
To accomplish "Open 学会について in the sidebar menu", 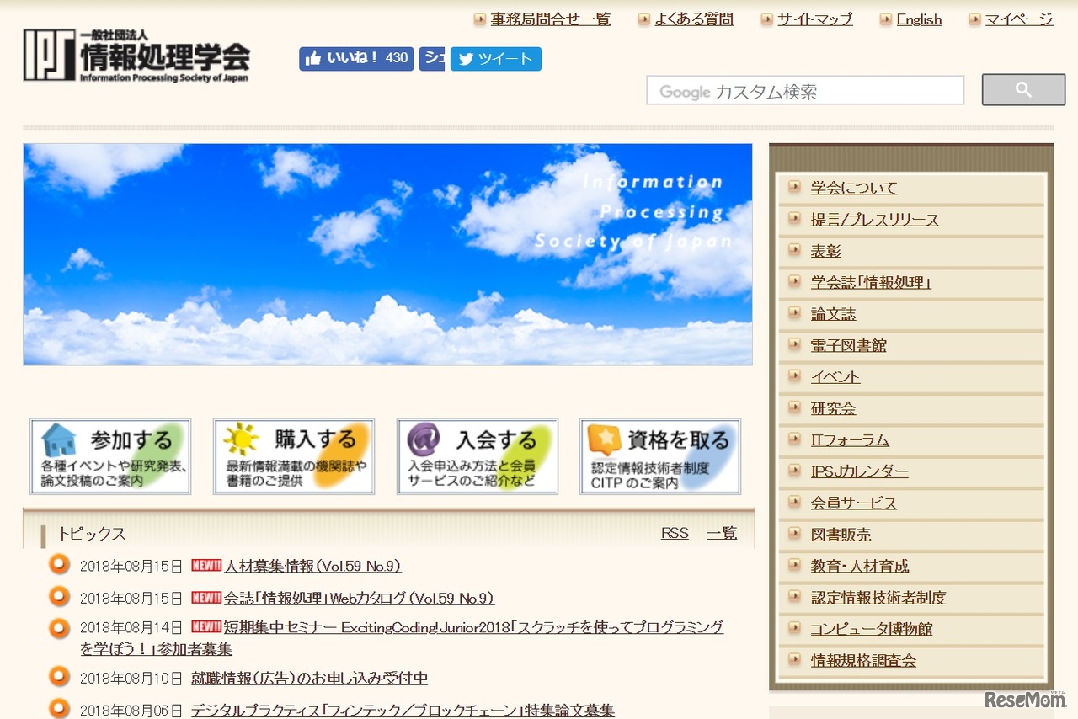I will (854, 188).
